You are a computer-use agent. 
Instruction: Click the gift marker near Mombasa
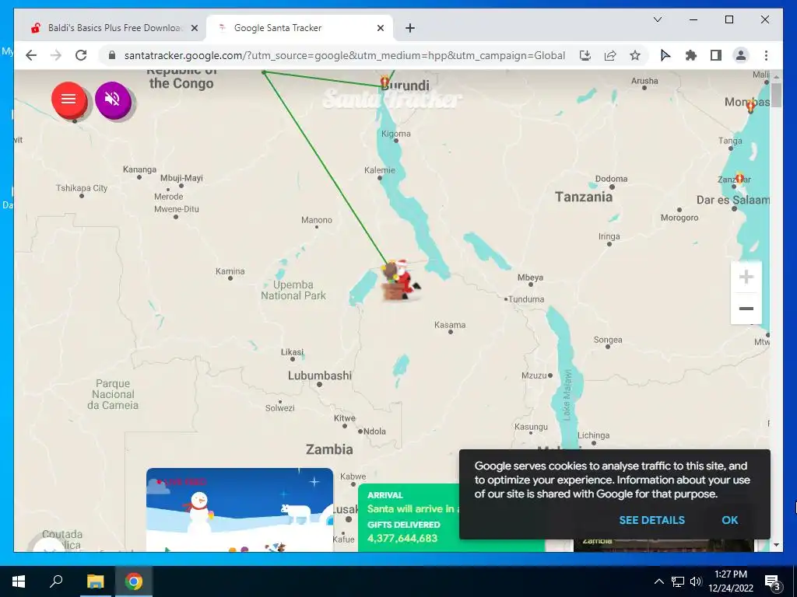click(750, 106)
